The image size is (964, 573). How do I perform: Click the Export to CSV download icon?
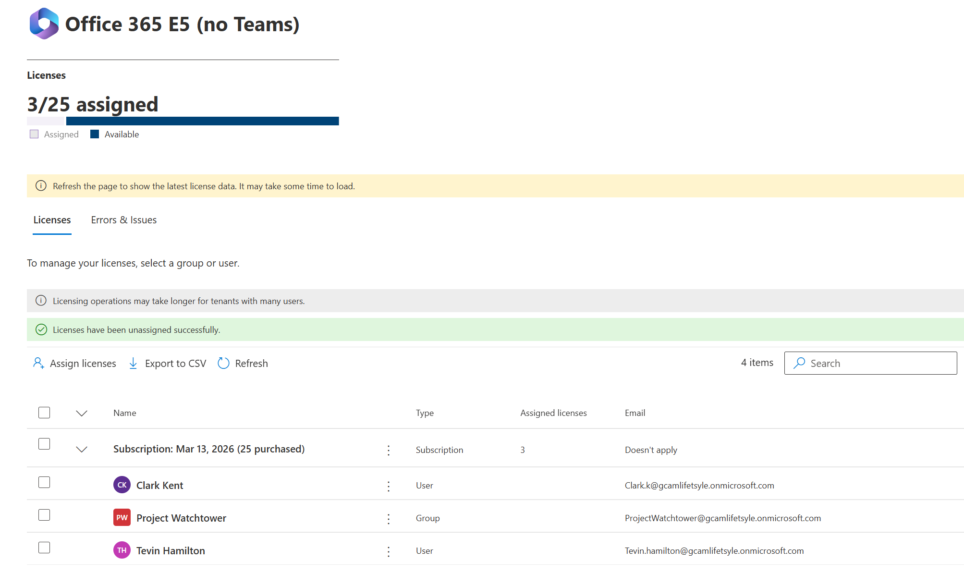click(x=133, y=363)
